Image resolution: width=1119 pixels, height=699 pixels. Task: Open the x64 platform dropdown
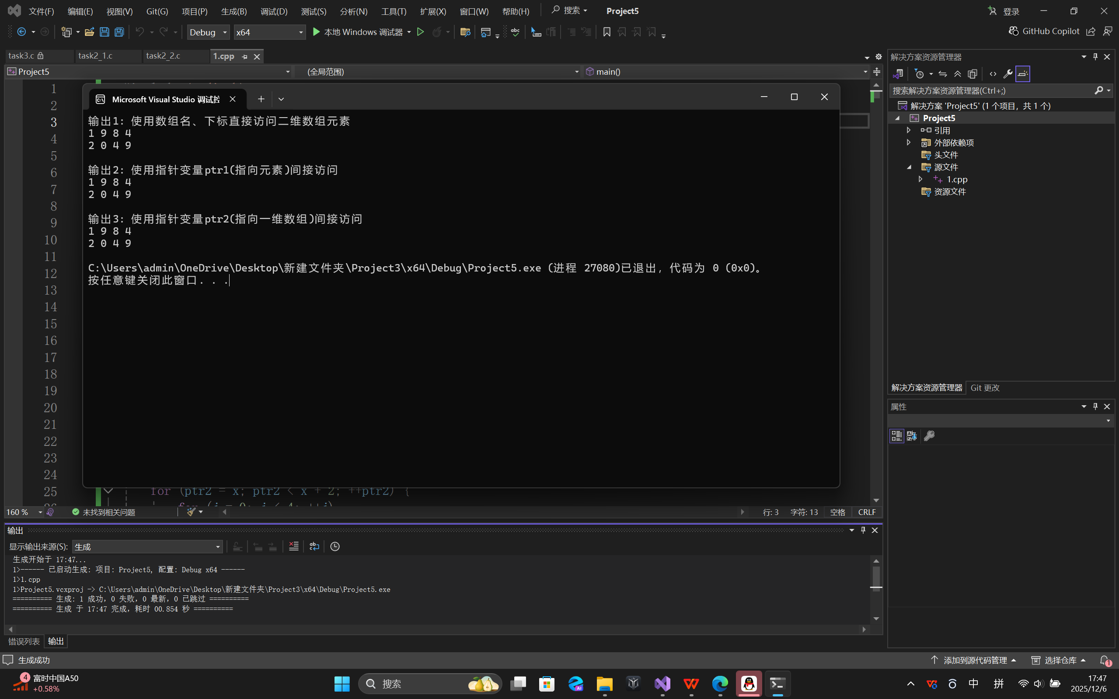269,32
